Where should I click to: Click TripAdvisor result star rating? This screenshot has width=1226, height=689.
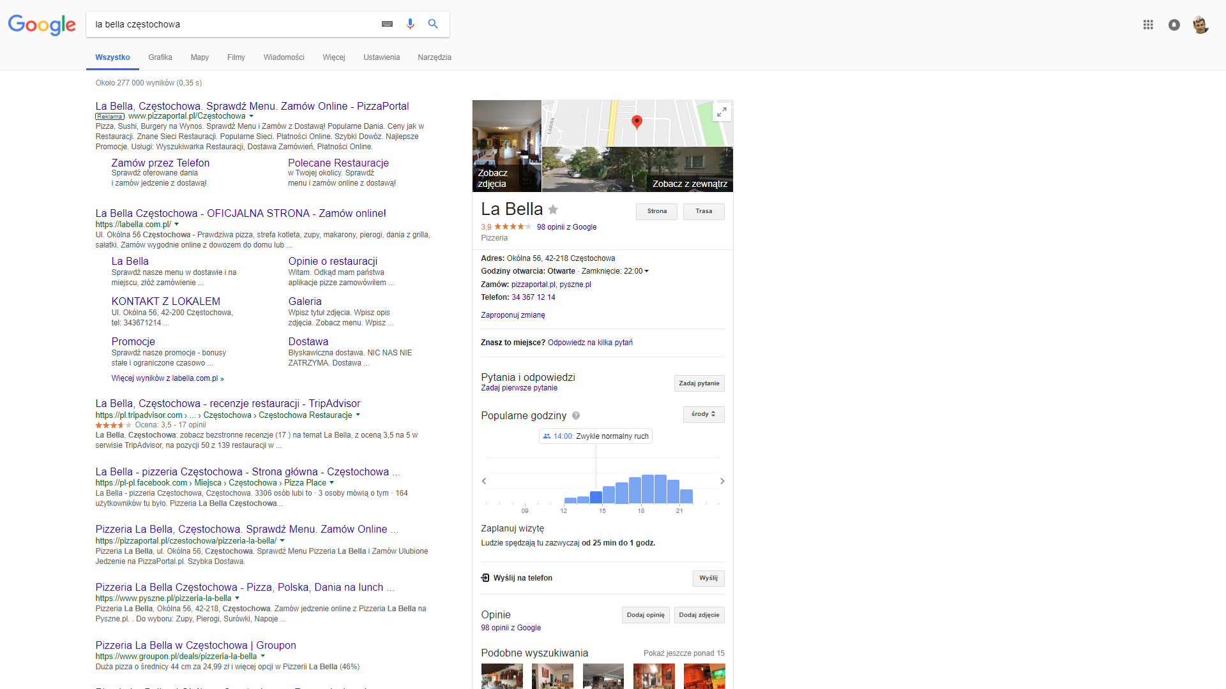click(x=114, y=425)
